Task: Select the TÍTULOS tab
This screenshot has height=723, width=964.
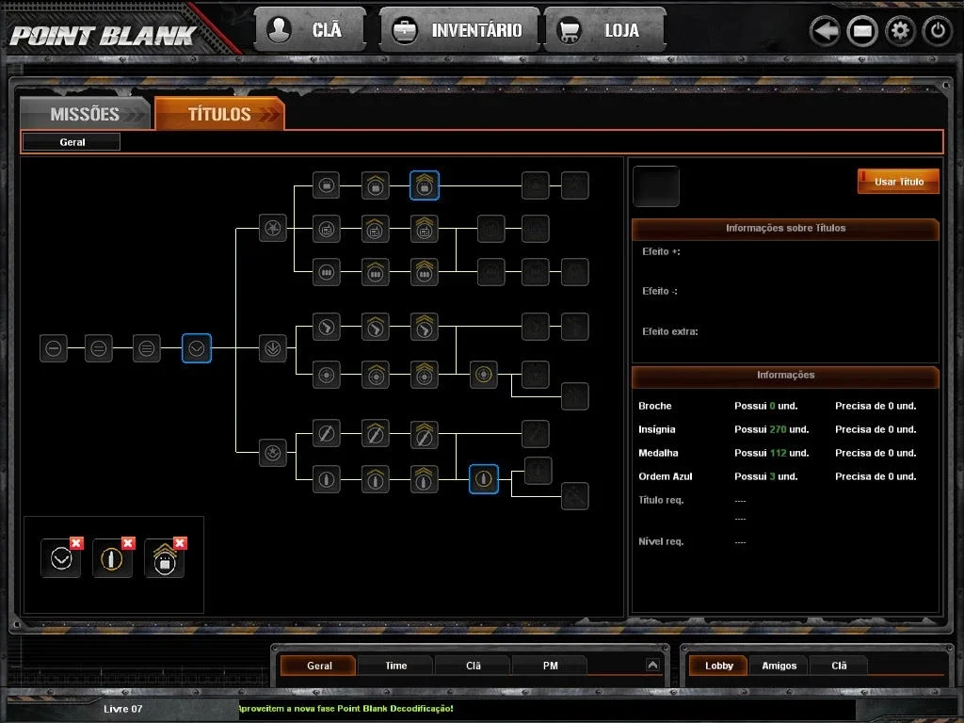Action: click(x=219, y=114)
